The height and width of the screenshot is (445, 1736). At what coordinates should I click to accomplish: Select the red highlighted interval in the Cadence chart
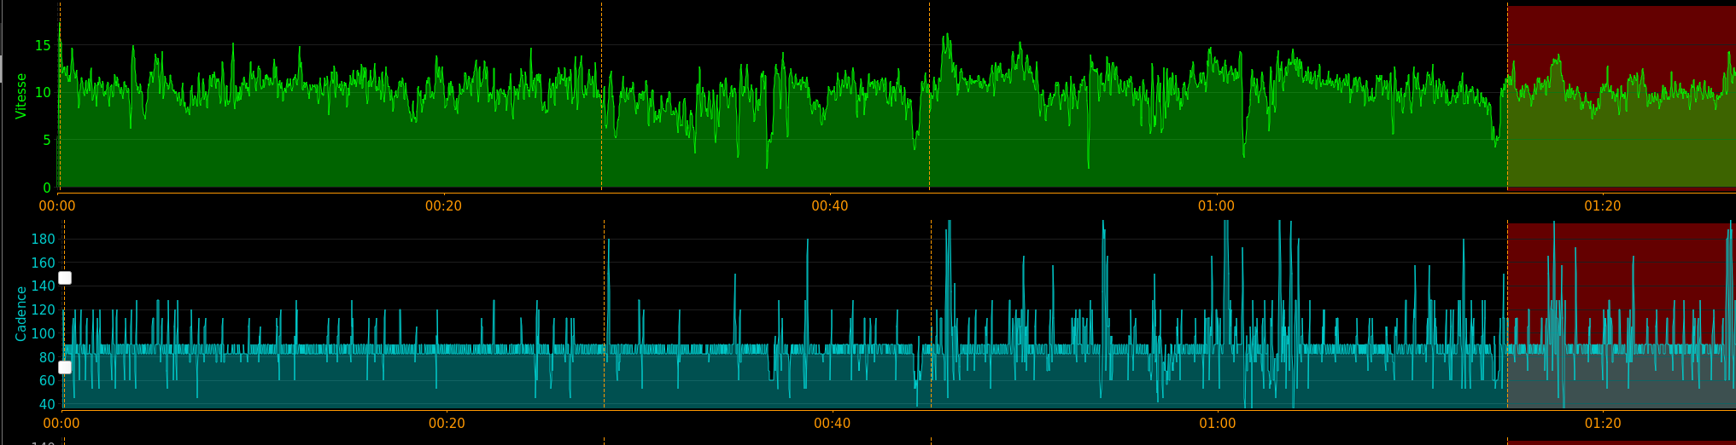click(x=1622, y=316)
